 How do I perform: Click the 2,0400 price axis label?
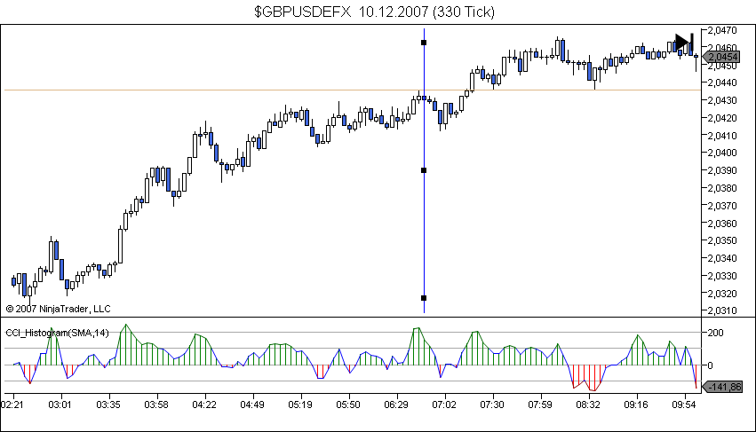pos(721,153)
